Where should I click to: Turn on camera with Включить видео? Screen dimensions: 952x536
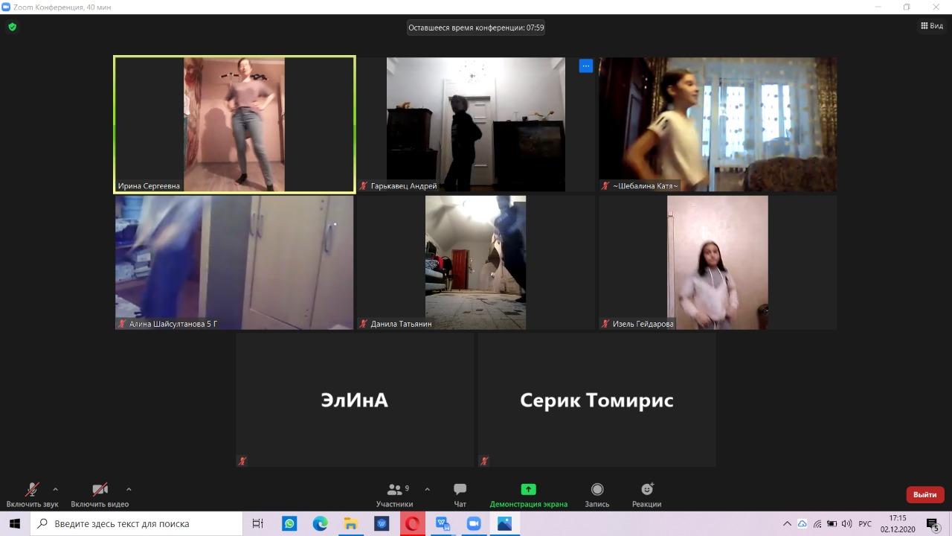pyautogui.click(x=100, y=494)
